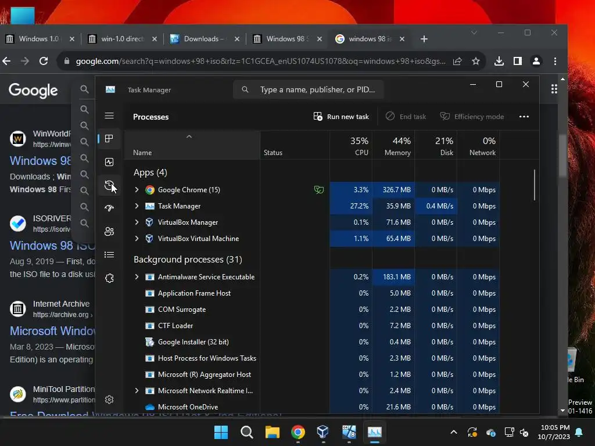The width and height of the screenshot is (595, 446).
Task: Expand Antimalware Service Executable group
Action: [x=137, y=277]
